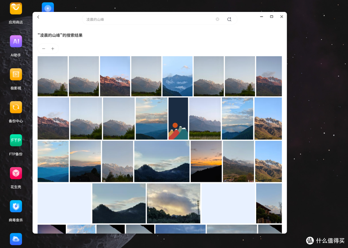Go back with the left arrow
The width and height of the screenshot is (348, 248).
pos(38,17)
